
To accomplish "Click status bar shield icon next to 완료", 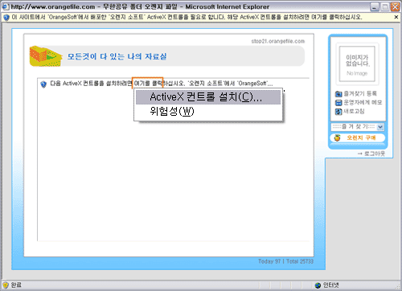I will (x=6, y=285).
